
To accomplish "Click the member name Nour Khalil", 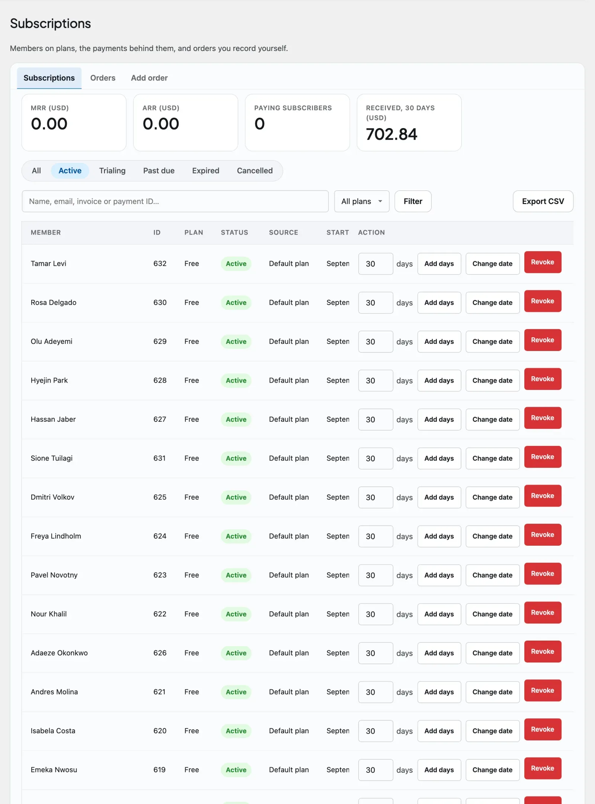I will coord(49,614).
